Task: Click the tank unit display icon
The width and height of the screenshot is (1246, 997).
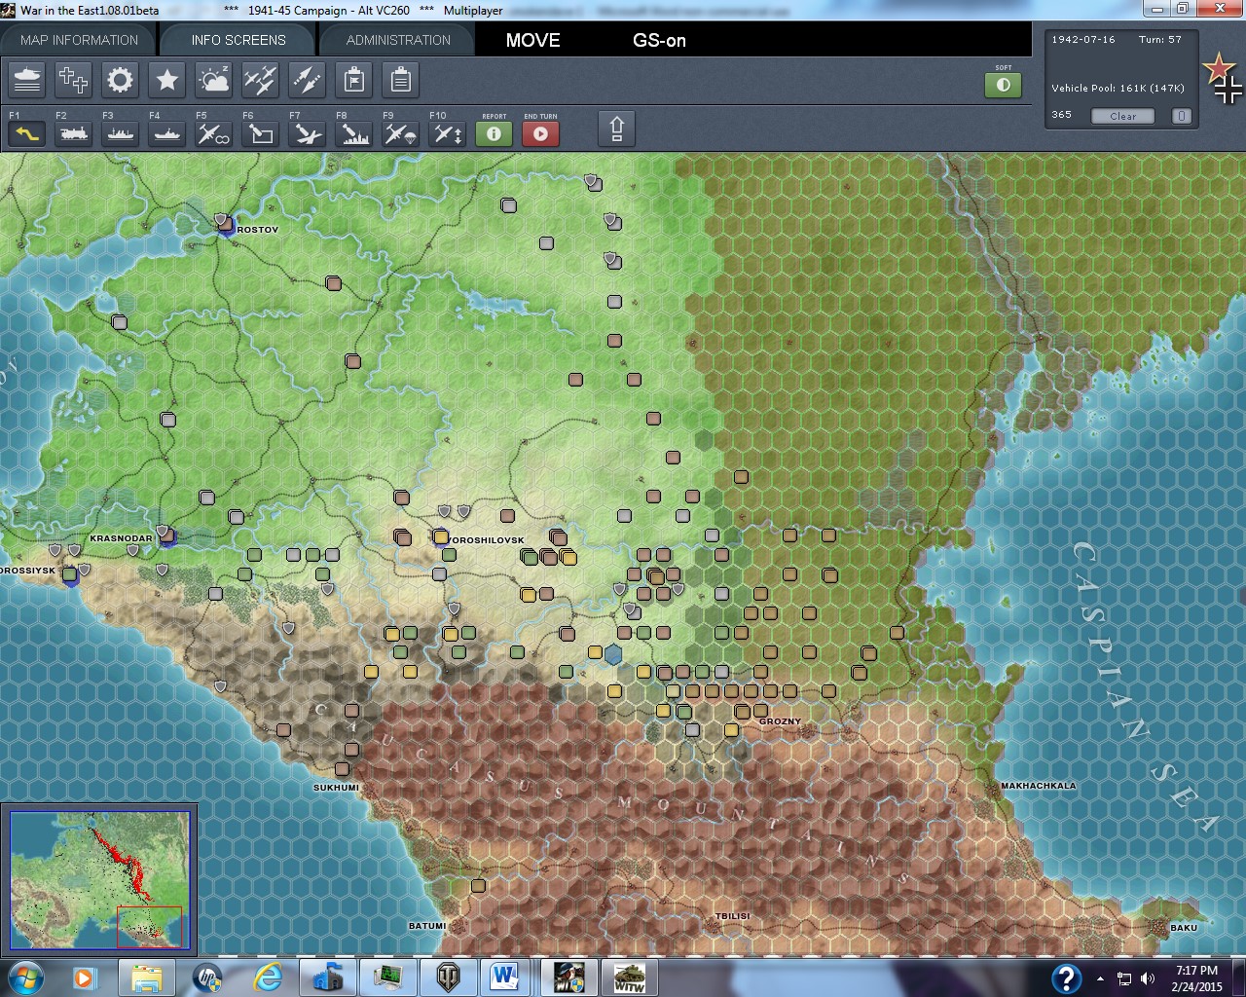Action: (27, 80)
